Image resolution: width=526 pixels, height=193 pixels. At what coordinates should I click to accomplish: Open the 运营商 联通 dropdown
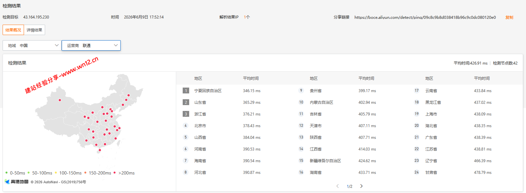coord(91,45)
